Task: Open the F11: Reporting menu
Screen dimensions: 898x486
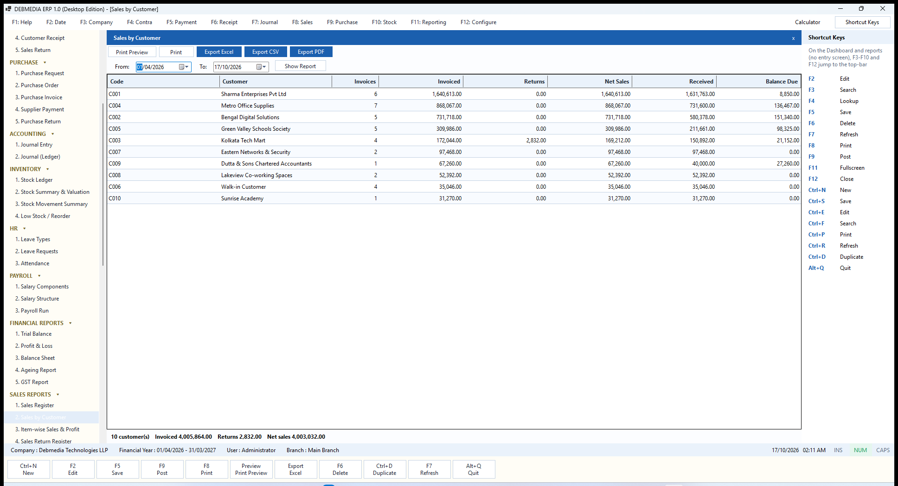Action: click(x=429, y=22)
